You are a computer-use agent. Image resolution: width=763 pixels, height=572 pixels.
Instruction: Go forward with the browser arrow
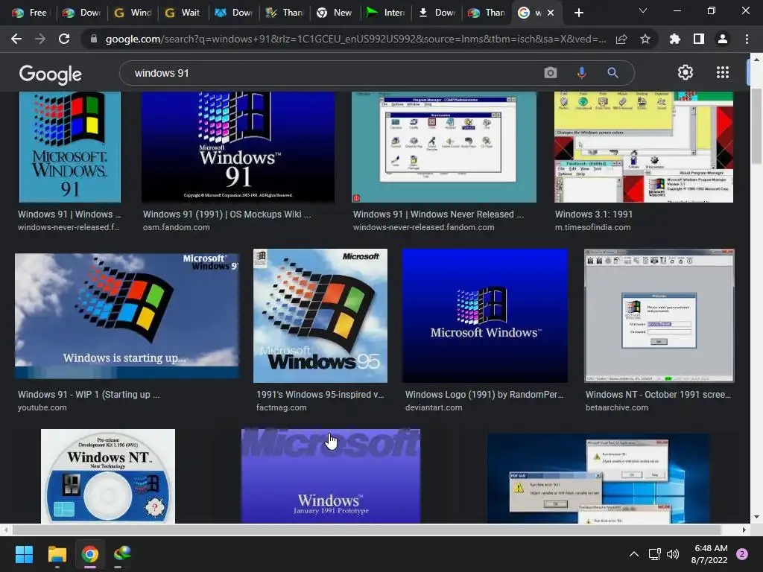40,39
